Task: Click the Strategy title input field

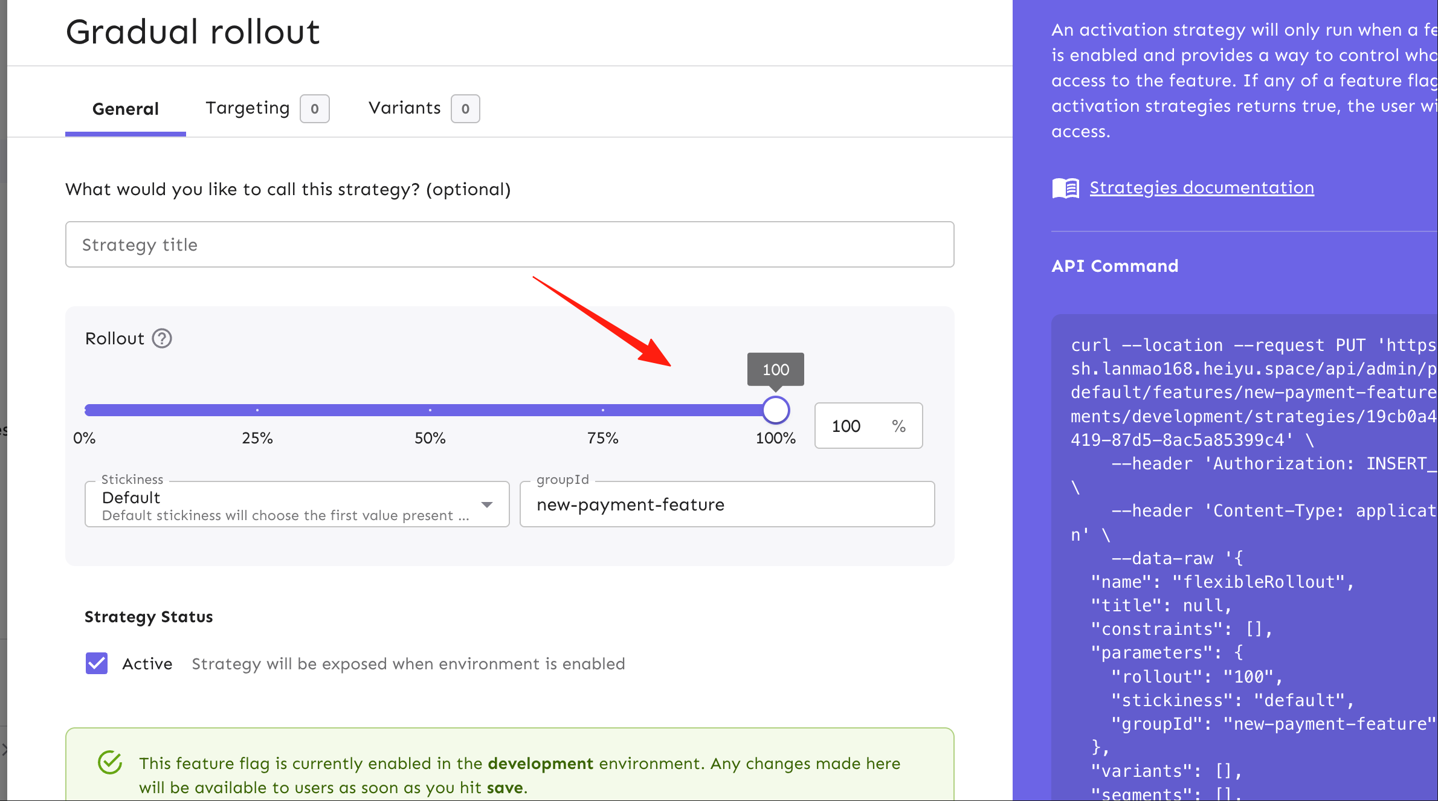Action: [x=509, y=245]
